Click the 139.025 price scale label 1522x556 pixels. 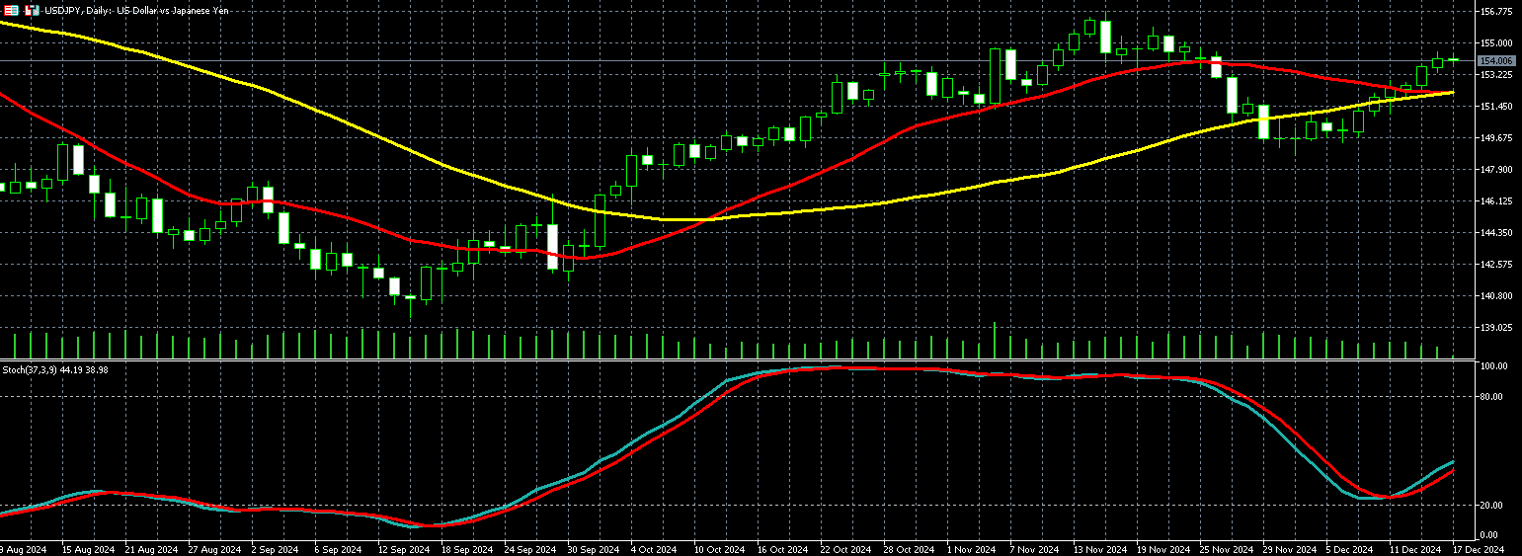coord(1496,328)
